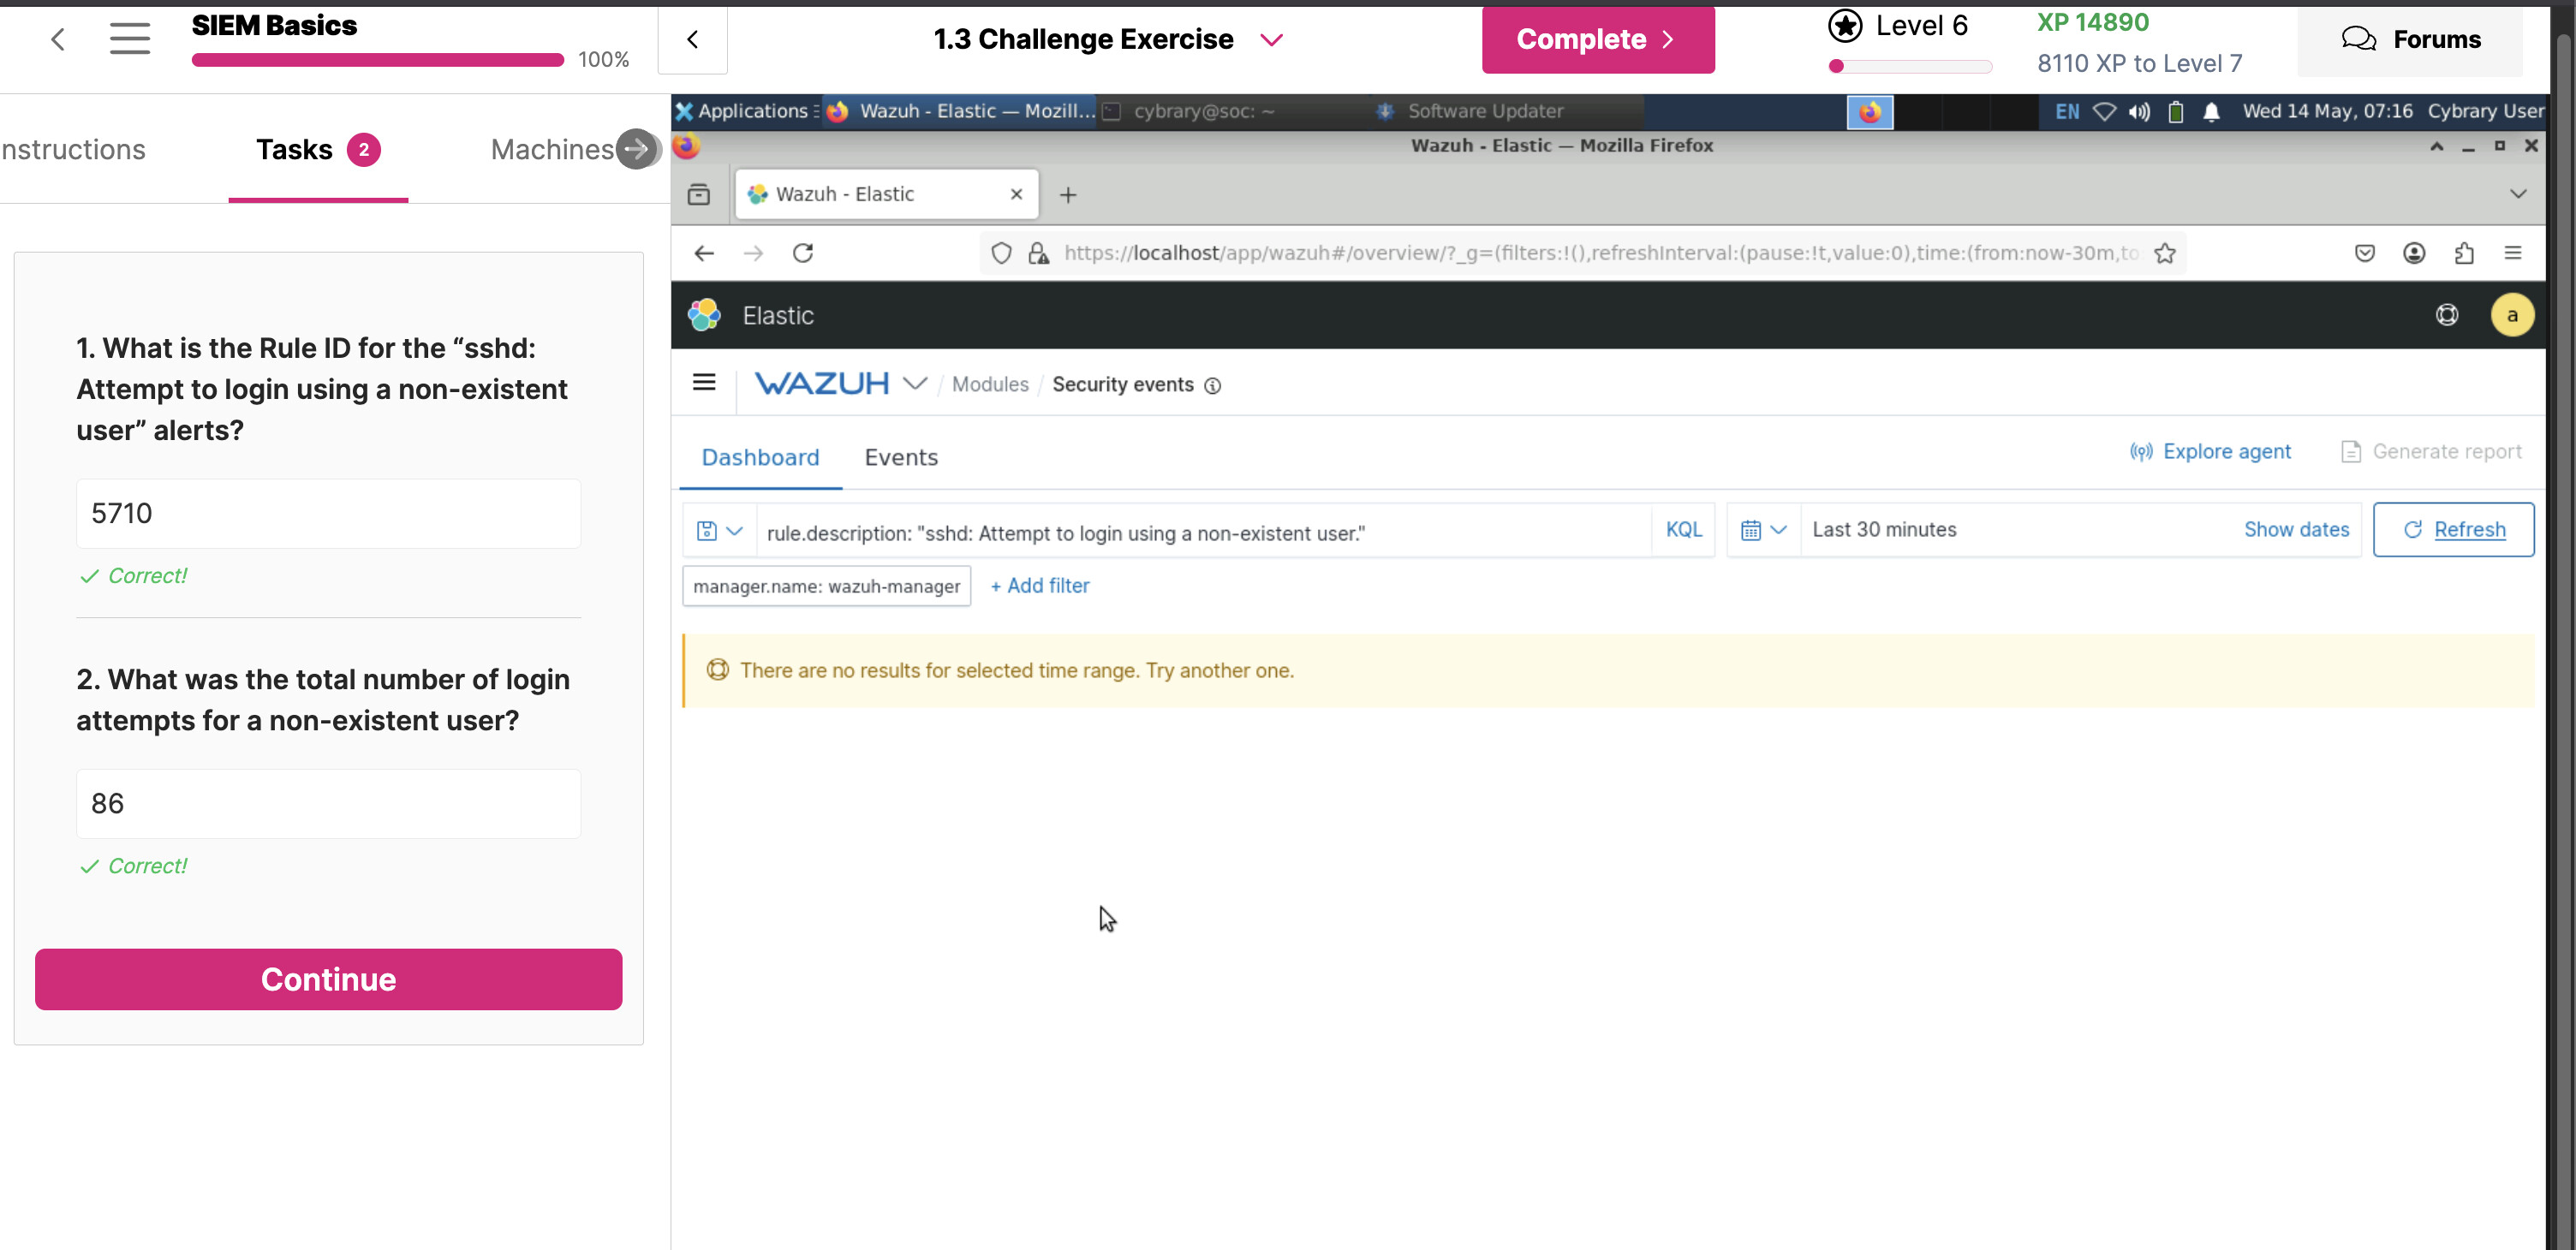Click the Firefox reload page icon
The height and width of the screenshot is (1250, 2576).
[802, 253]
